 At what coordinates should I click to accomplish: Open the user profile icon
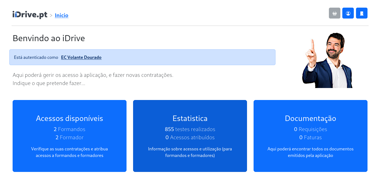coord(348,13)
